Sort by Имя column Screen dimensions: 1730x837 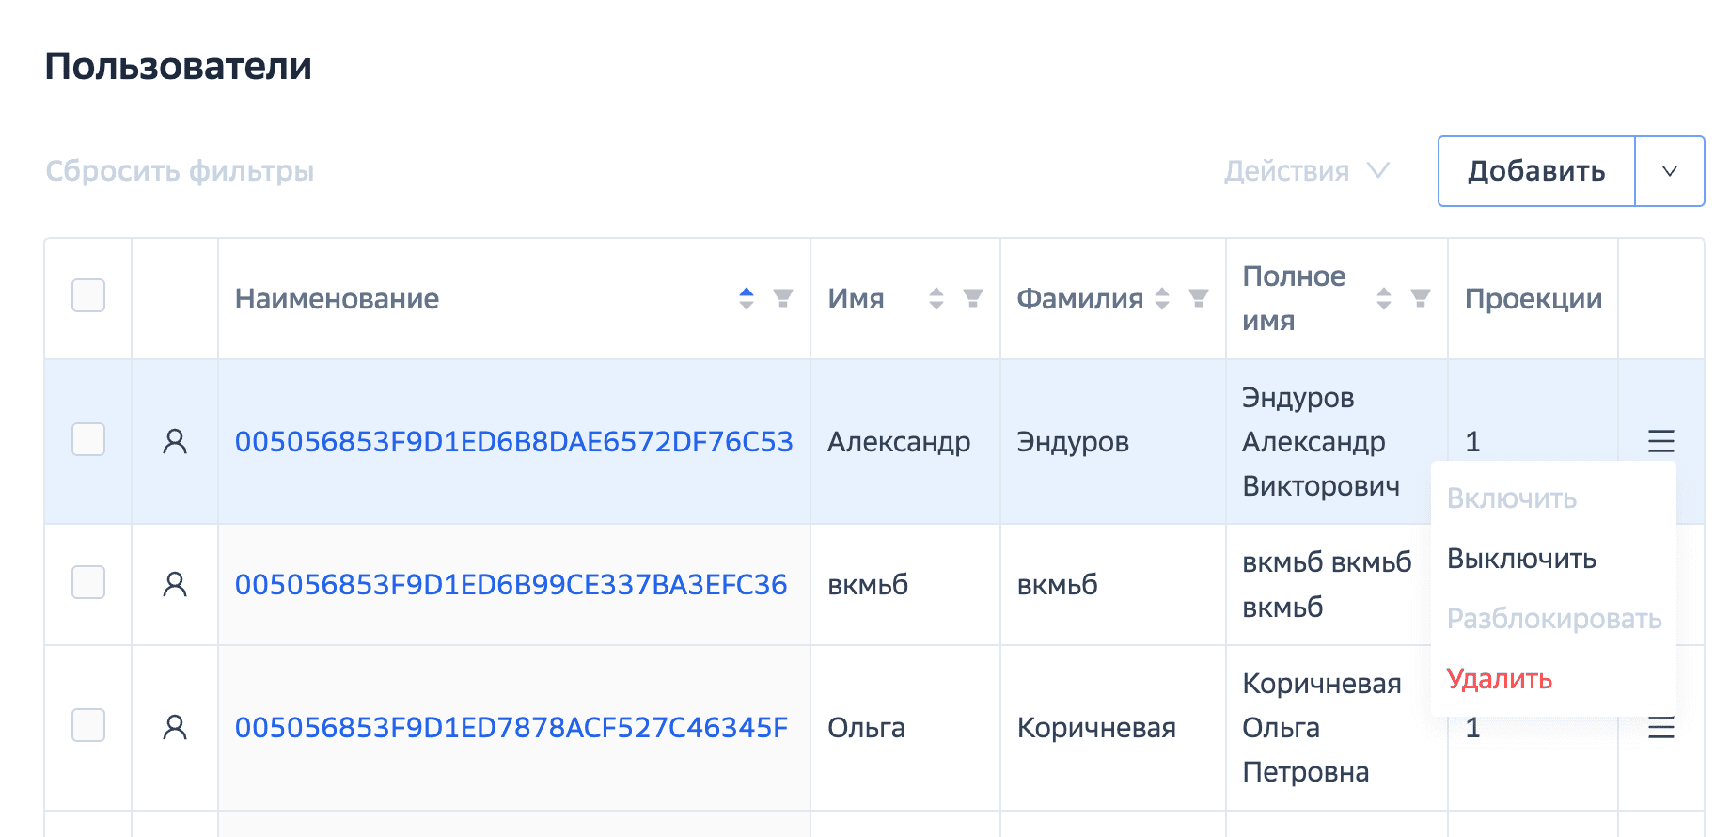tap(936, 299)
